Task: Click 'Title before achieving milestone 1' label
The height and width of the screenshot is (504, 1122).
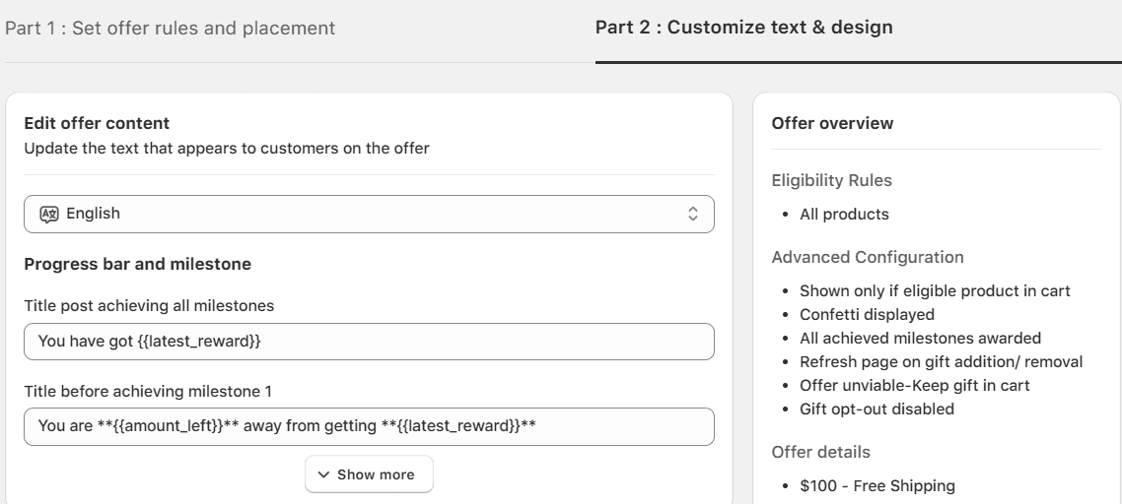Action: click(148, 392)
